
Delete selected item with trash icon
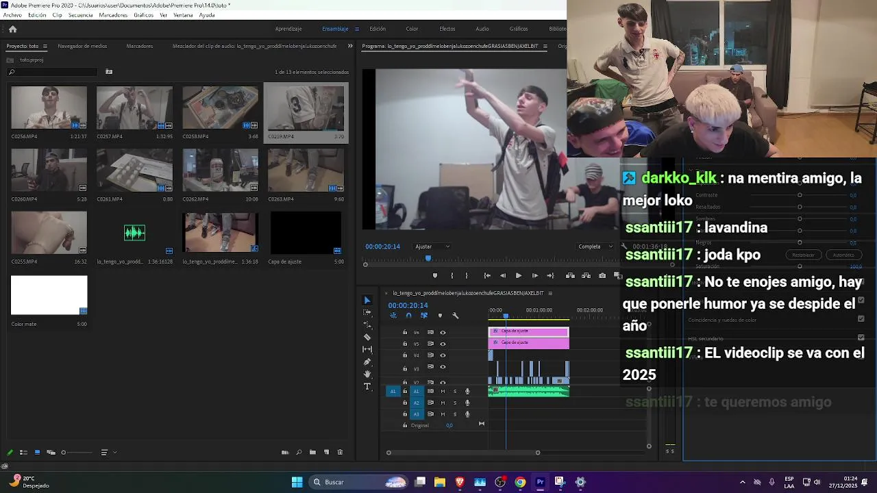[x=340, y=452]
